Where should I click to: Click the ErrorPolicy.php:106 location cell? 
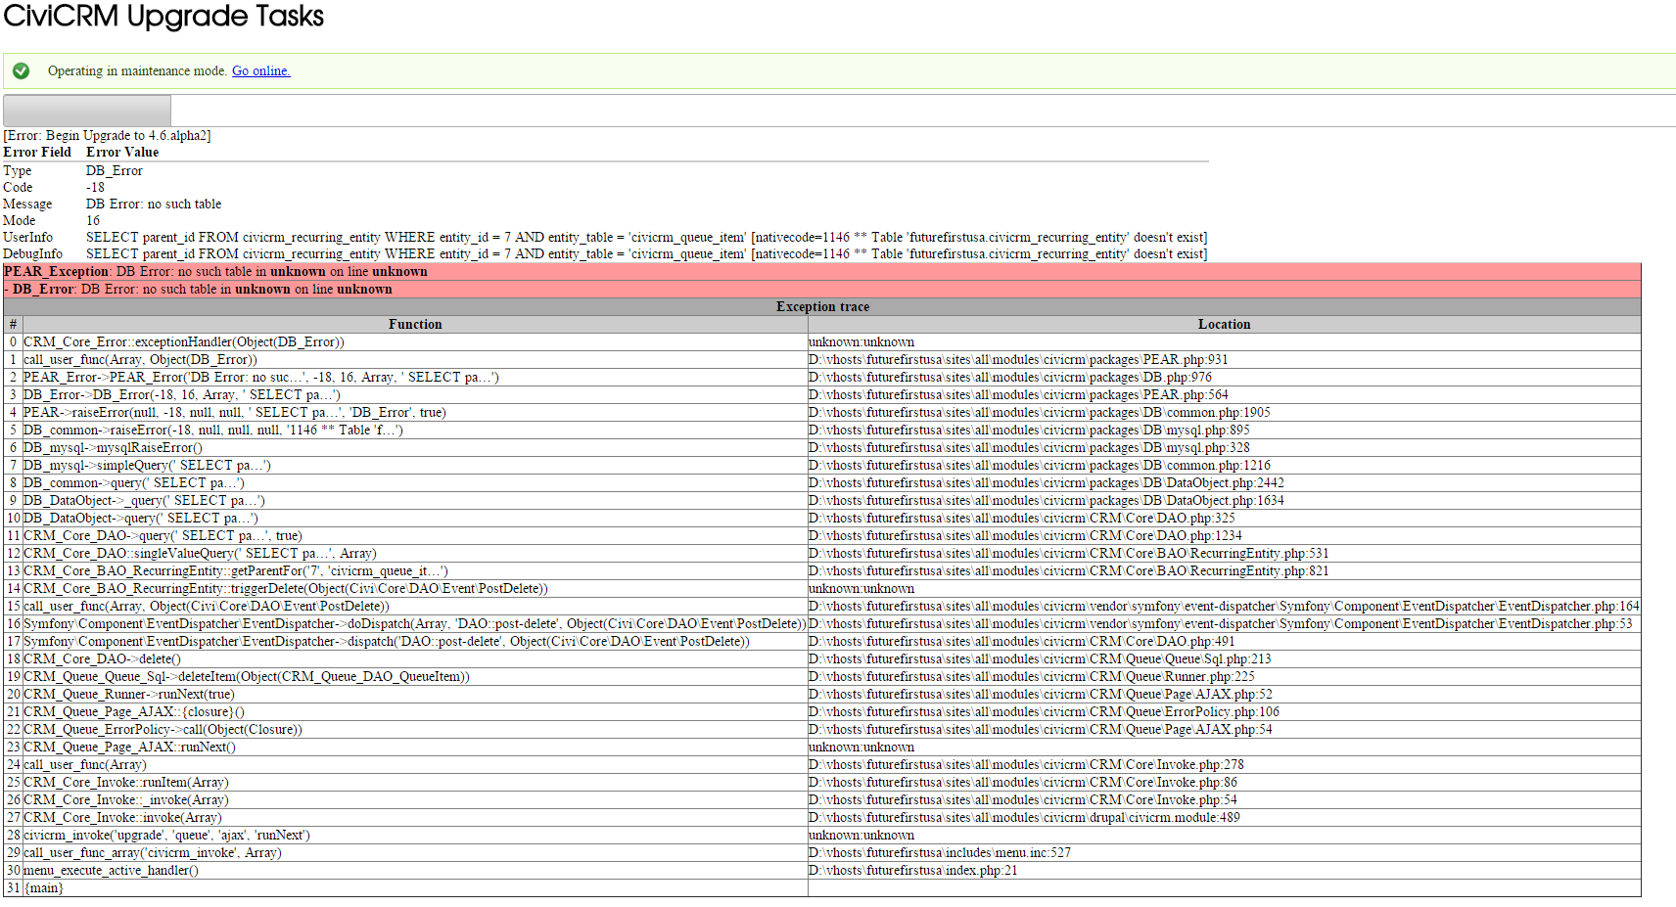click(x=1225, y=712)
